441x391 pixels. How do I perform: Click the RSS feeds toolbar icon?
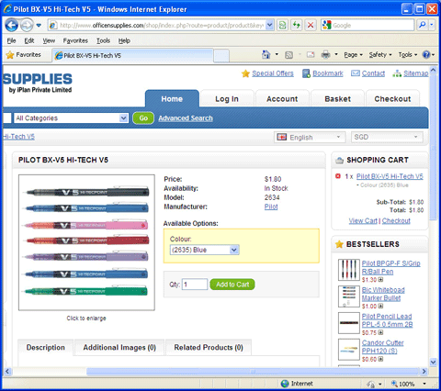click(288, 55)
